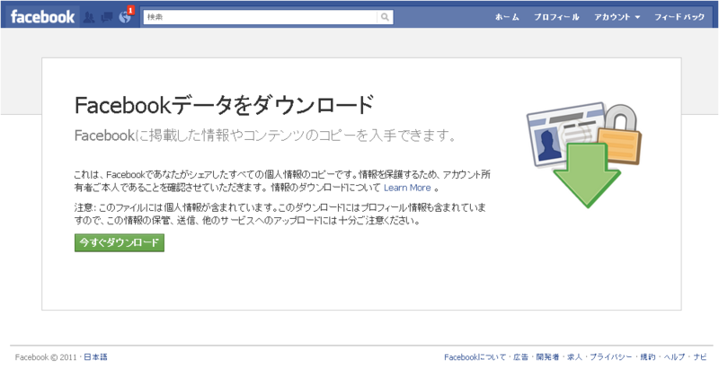719x368 pixels.
Task: Open 規約 footer link
Action: click(647, 357)
